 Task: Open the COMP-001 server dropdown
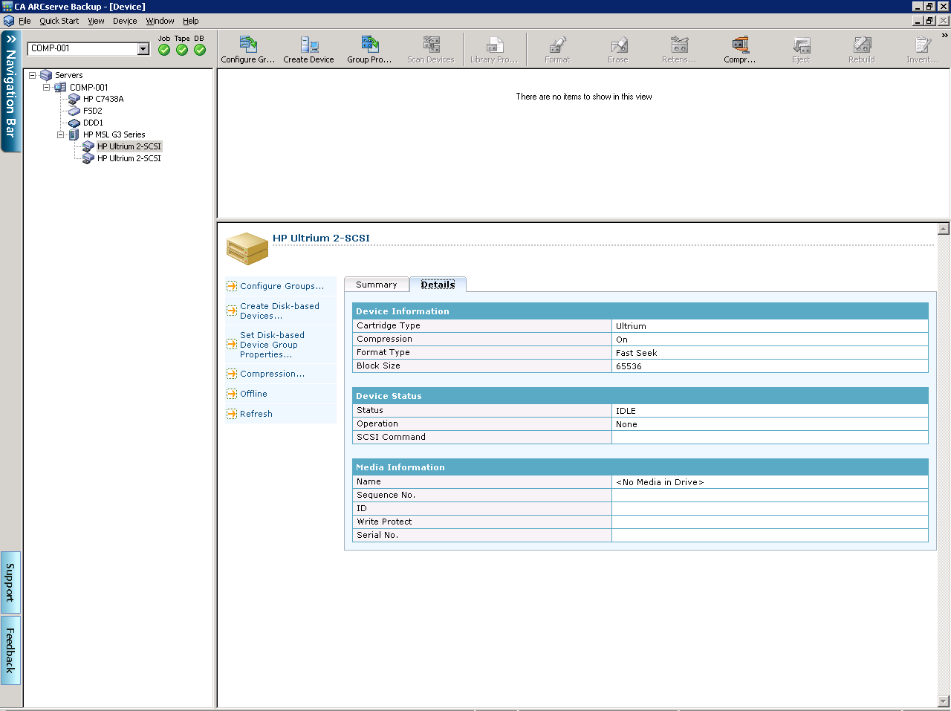[x=143, y=49]
